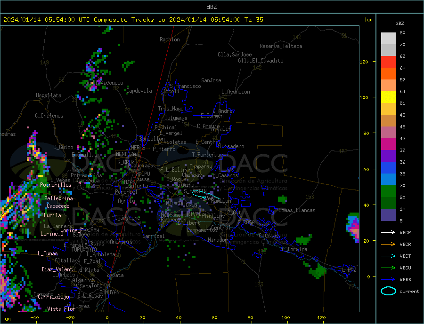Screen dimensions: 424x324
Task: Click the Campamentos label
Action: (x=202, y=230)
